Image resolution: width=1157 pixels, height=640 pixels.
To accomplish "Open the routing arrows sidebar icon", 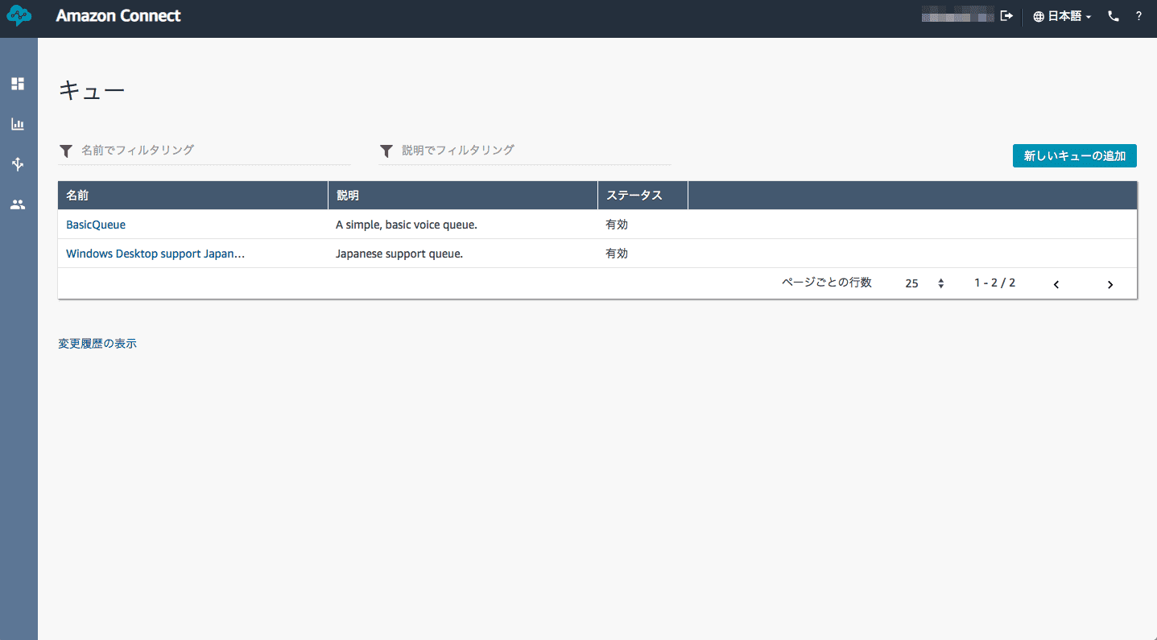I will [18, 164].
